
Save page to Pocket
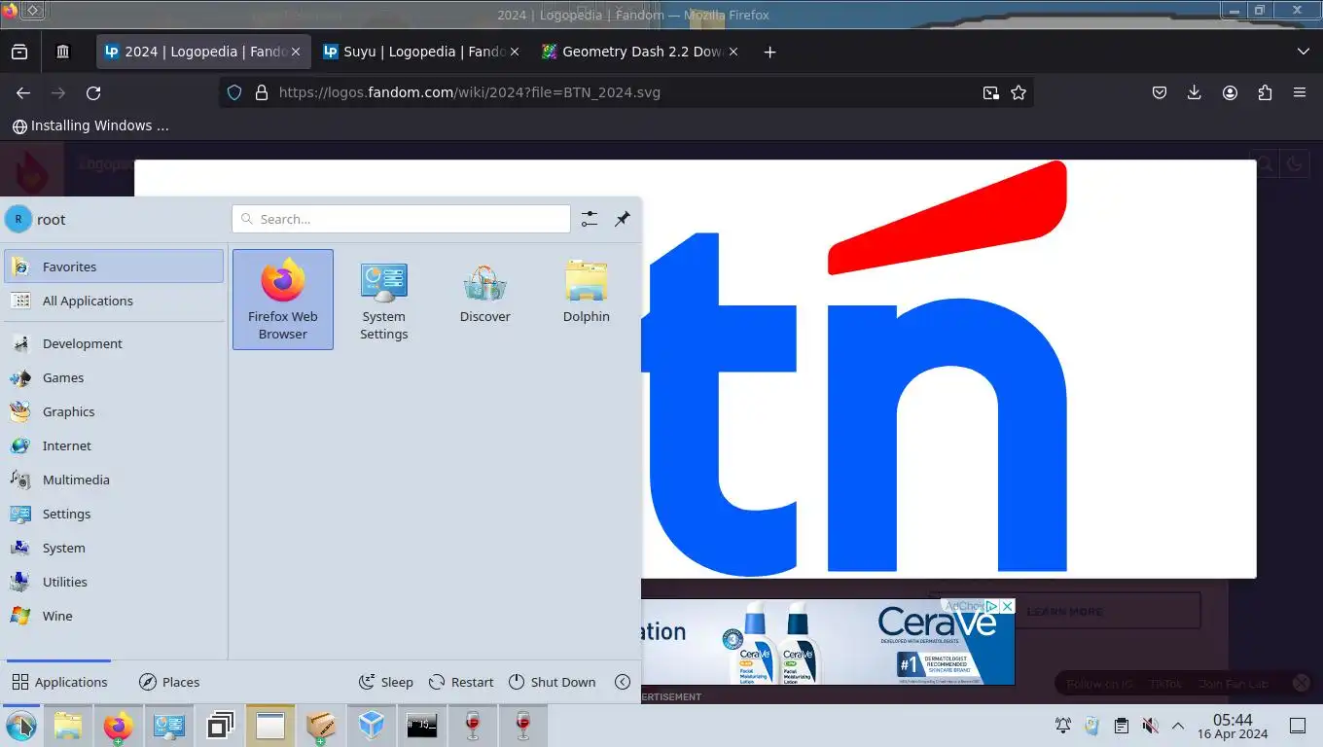click(1160, 92)
